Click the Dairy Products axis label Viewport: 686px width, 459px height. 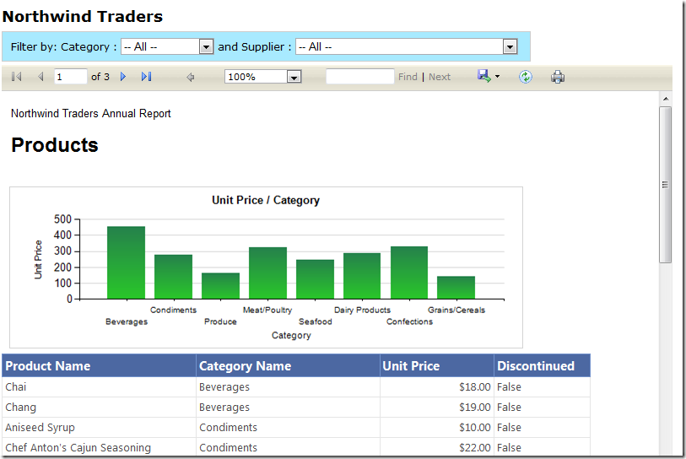coord(362,310)
